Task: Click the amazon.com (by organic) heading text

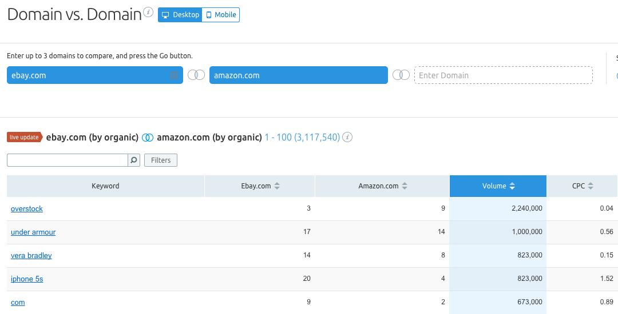Action: tap(209, 137)
